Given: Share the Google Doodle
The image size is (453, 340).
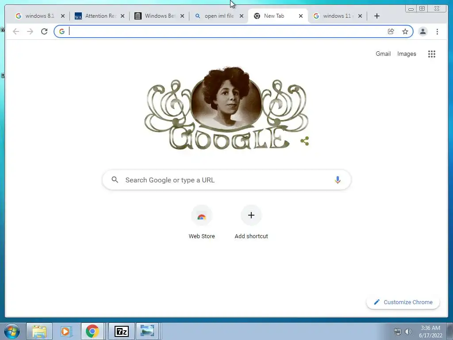Looking at the screenshot, I should pos(305,141).
